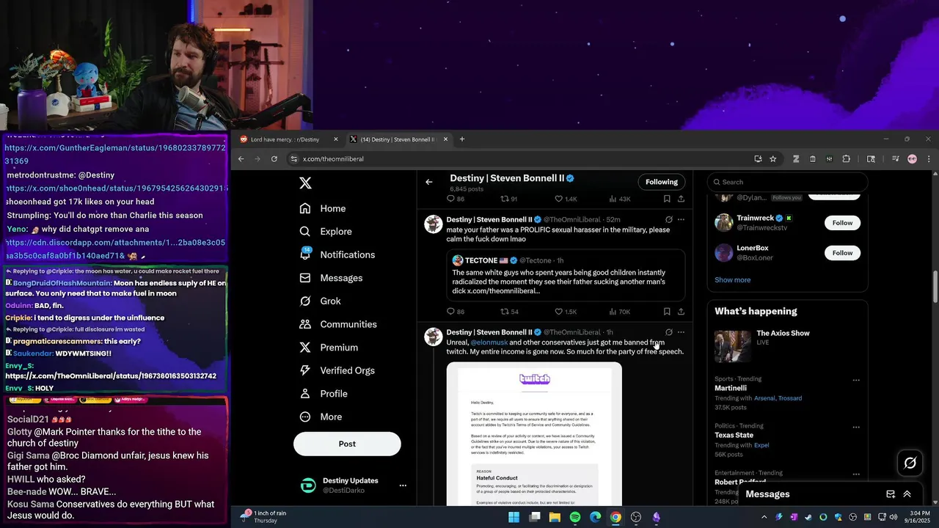Share the TECTONE quote post
The width and height of the screenshot is (939, 528).
pyautogui.click(x=681, y=312)
